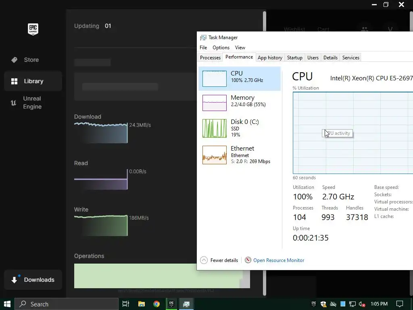Screen dimensions: 413x310
Task: Open Task Manager Options menu
Action: coord(221,48)
